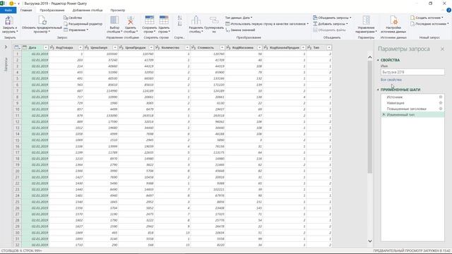
Task: Switch to the Просмотр tab
Action: pyautogui.click(x=118, y=10)
